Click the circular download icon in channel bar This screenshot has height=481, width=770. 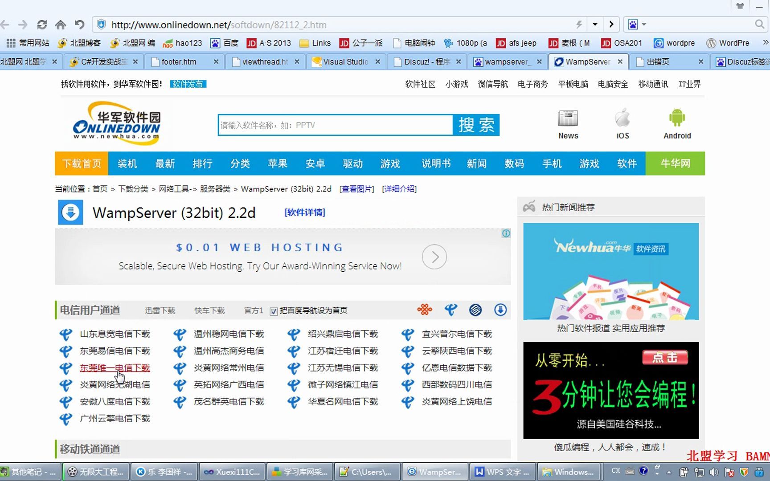click(x=500, y=310)
